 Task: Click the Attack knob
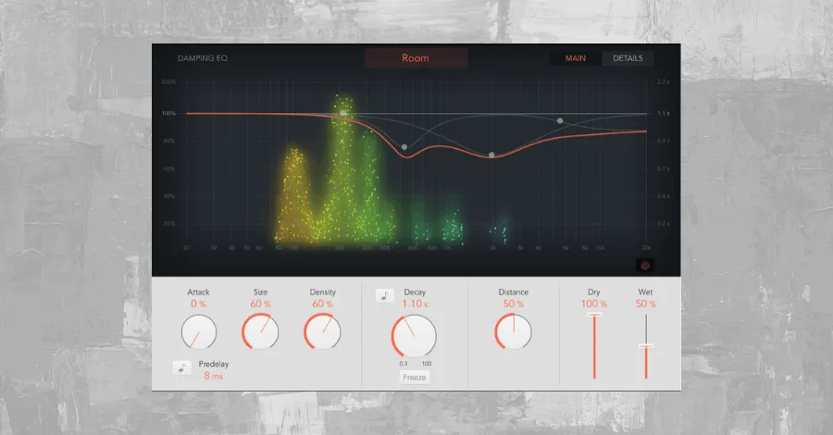[199, 332]
